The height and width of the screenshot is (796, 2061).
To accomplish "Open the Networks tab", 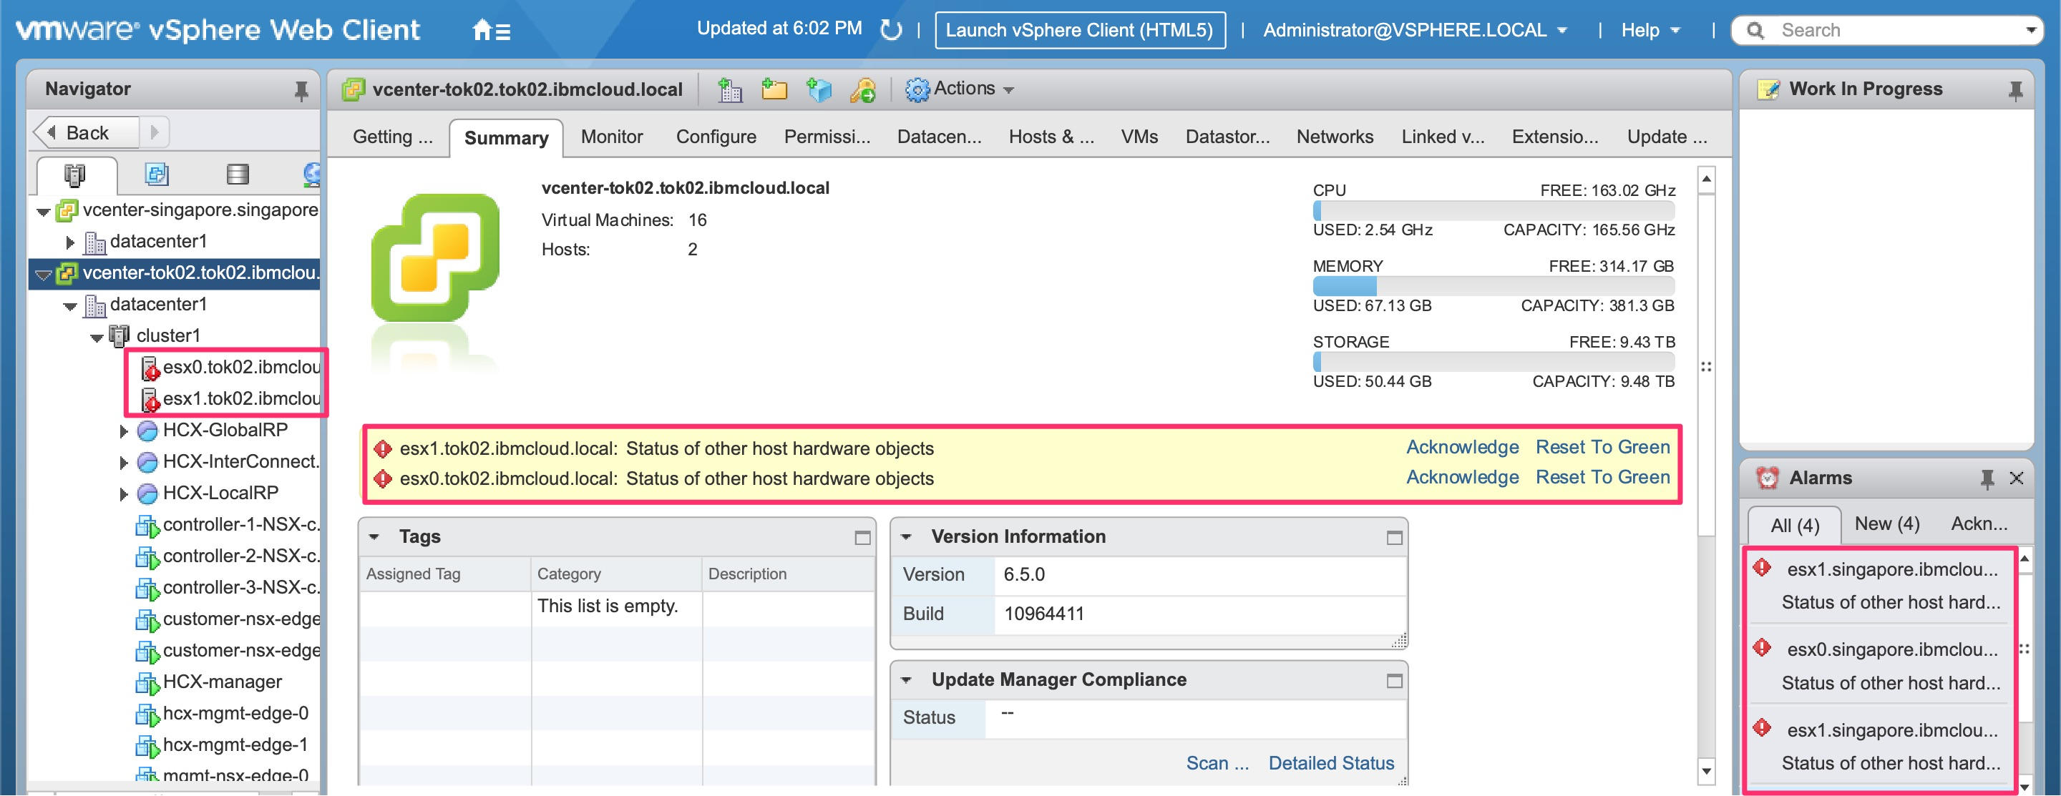I will pos(1335,137).
